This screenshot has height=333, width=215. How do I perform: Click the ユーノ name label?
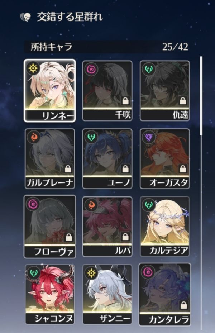pyautogui.click(x=119, y=183)
